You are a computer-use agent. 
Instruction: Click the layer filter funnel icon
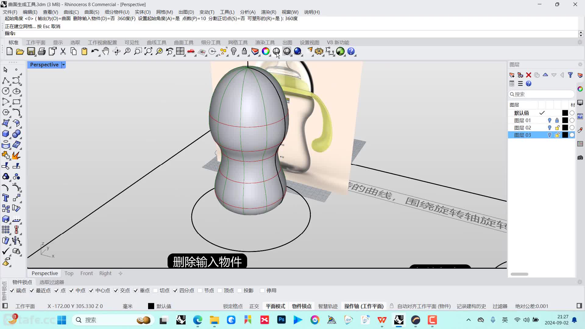point(570,75)
